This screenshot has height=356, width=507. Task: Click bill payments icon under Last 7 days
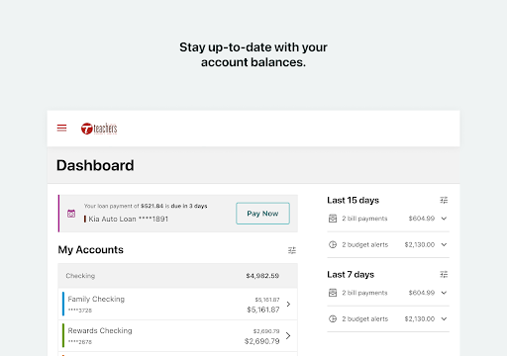pyautogui.click(x=333, y=293)
